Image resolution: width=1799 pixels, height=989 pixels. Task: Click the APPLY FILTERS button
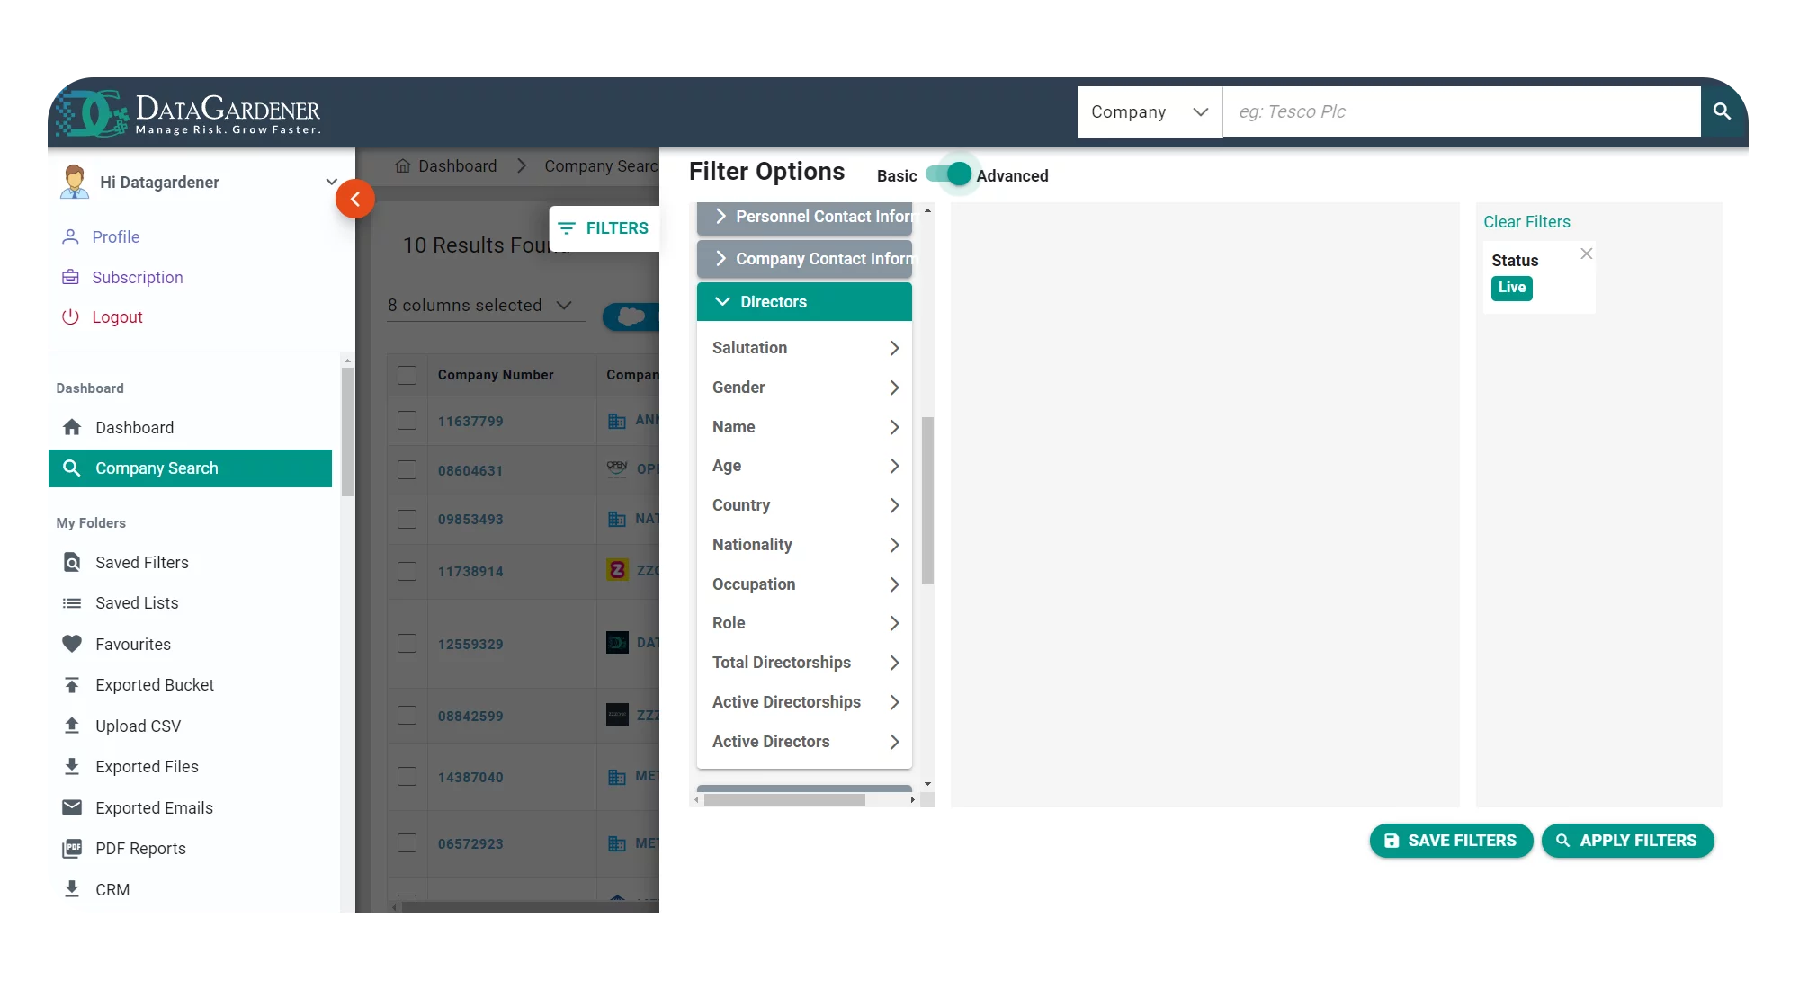[1627, 841]
